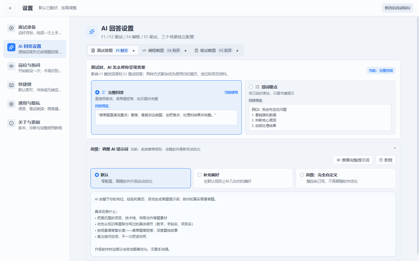Click the F5 截屏 shortcut badge

(x=226, y=50)
